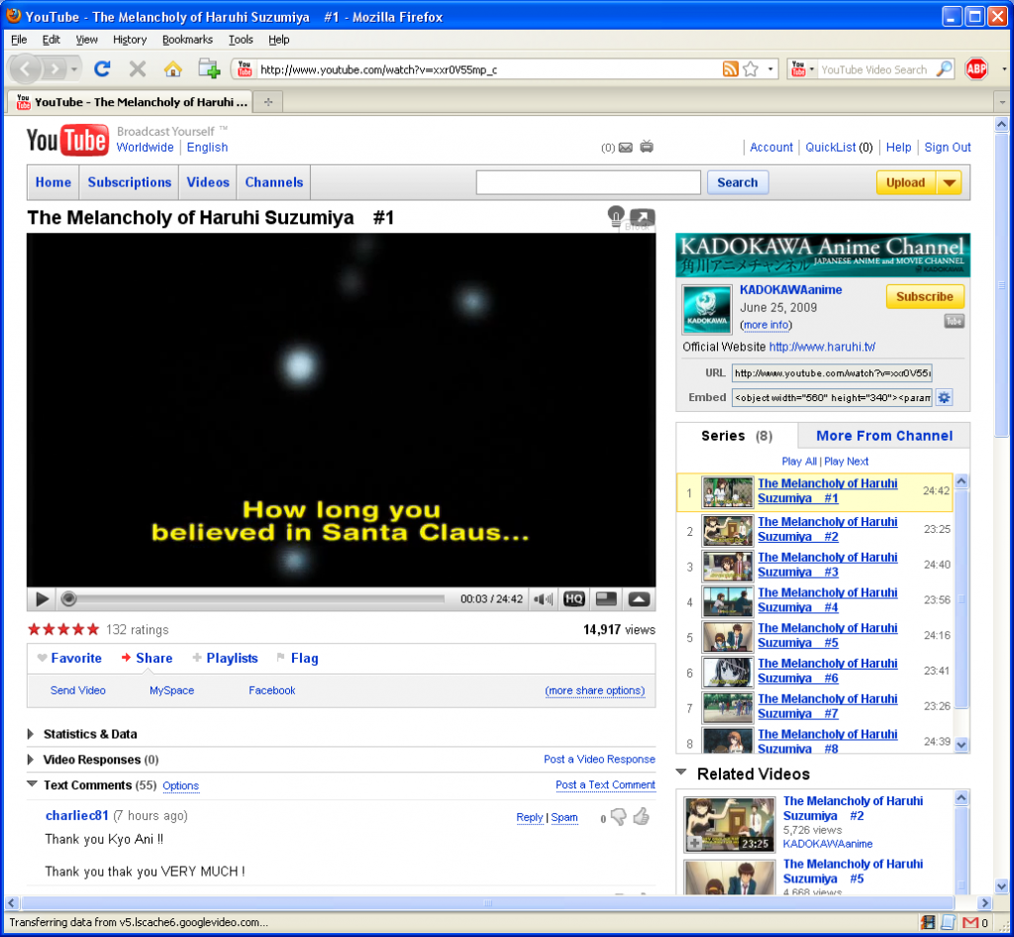Expand the Video Responses section
1014x937 pixels.
coord(31,760)
